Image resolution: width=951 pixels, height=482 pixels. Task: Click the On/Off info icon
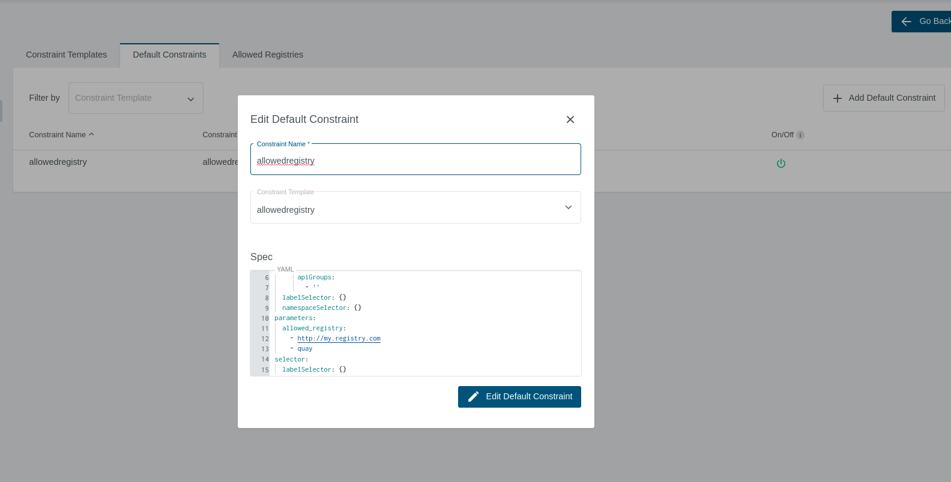[x=800, y=135]
